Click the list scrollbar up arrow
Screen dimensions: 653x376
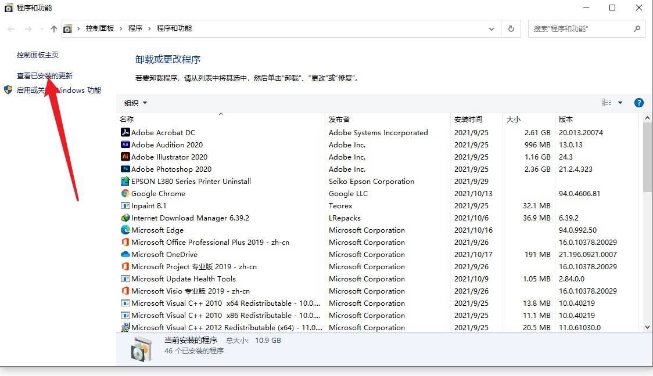coord(647,118)
